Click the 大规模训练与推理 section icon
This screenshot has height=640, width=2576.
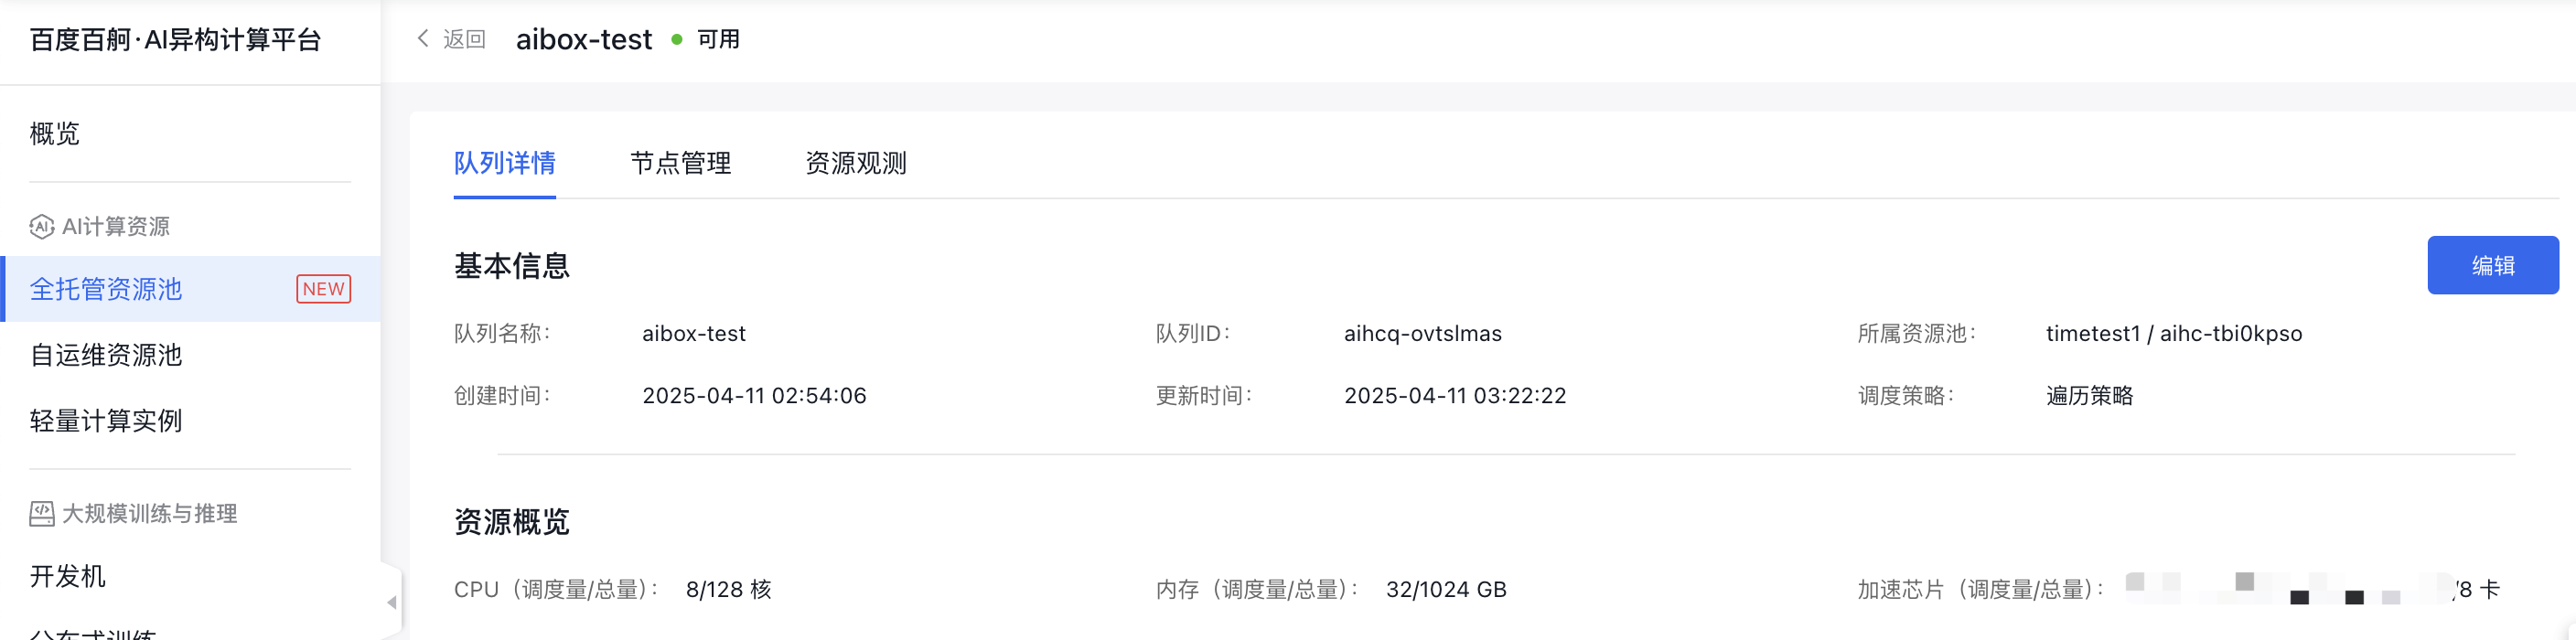pyautogui.click(x=41, y=514)
